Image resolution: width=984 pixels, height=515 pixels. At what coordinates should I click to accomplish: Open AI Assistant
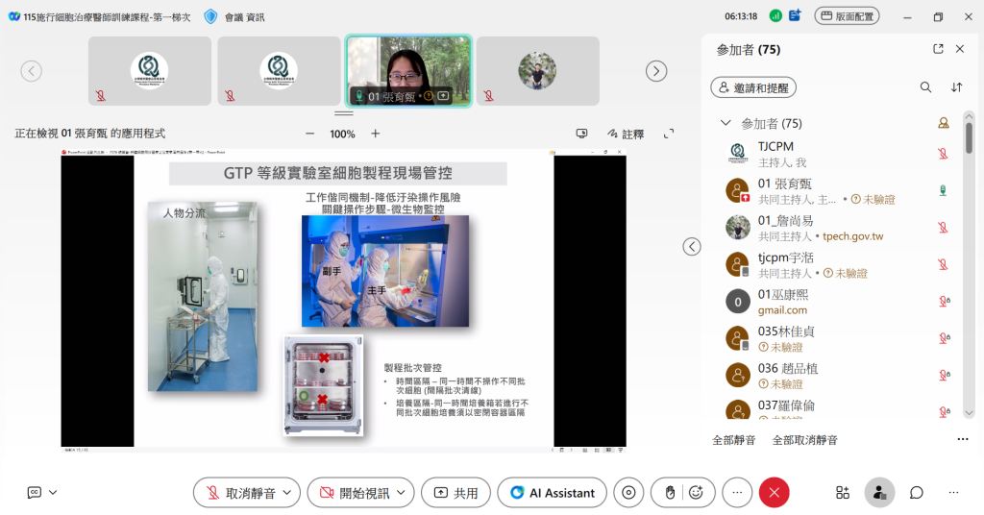pos(553,493)
